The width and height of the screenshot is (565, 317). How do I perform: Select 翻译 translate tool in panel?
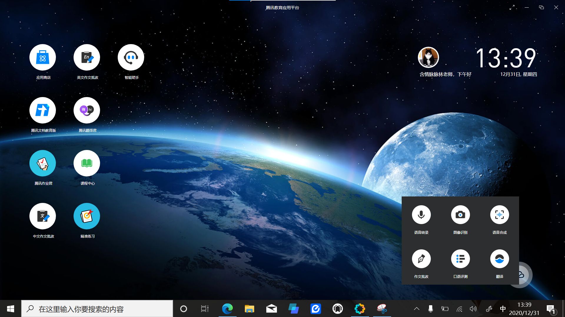point(500,259)
